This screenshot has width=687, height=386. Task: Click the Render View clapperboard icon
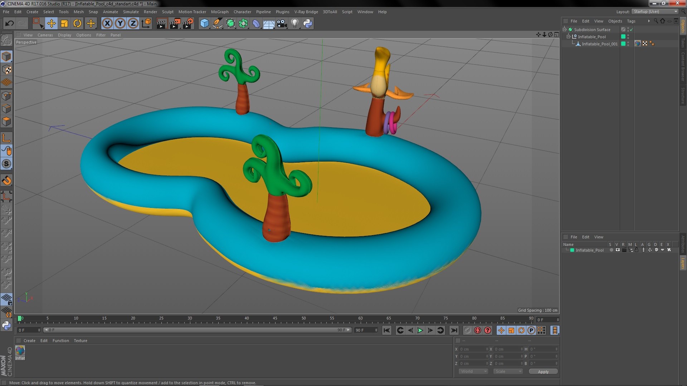(162, 24)
